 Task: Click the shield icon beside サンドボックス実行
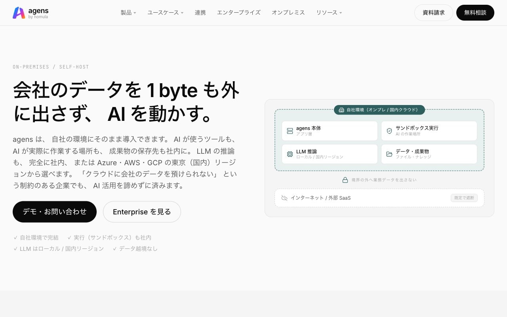(x=389, y=131)
